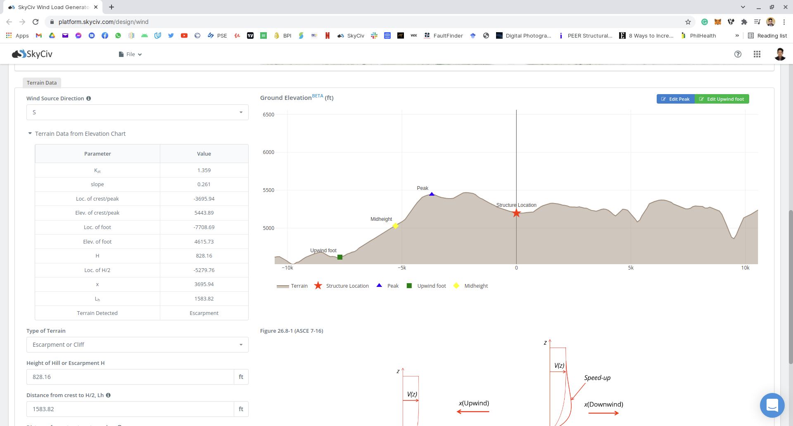Bookmark this page with star icon
The width and height of the screenshot is (793, 426).
point(688,22)
